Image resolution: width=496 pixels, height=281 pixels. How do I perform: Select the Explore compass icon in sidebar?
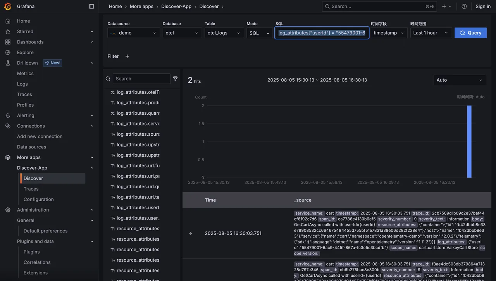pos(8,52)
